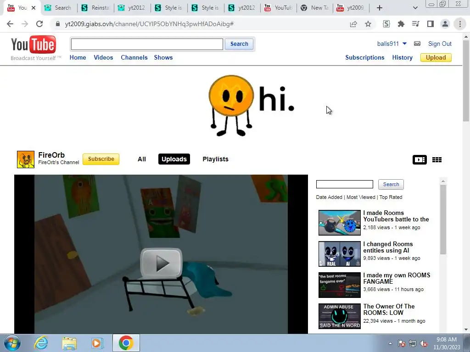Open the Stylus extension icon
The height and width of the screenshot is (352, 470).
386,24
